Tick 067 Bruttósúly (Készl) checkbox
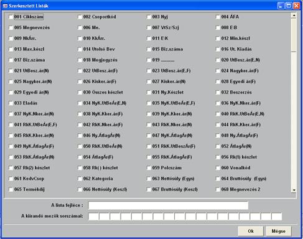This screenshot has width=303, height=239. pyautogui.click(x=149, y=189)
